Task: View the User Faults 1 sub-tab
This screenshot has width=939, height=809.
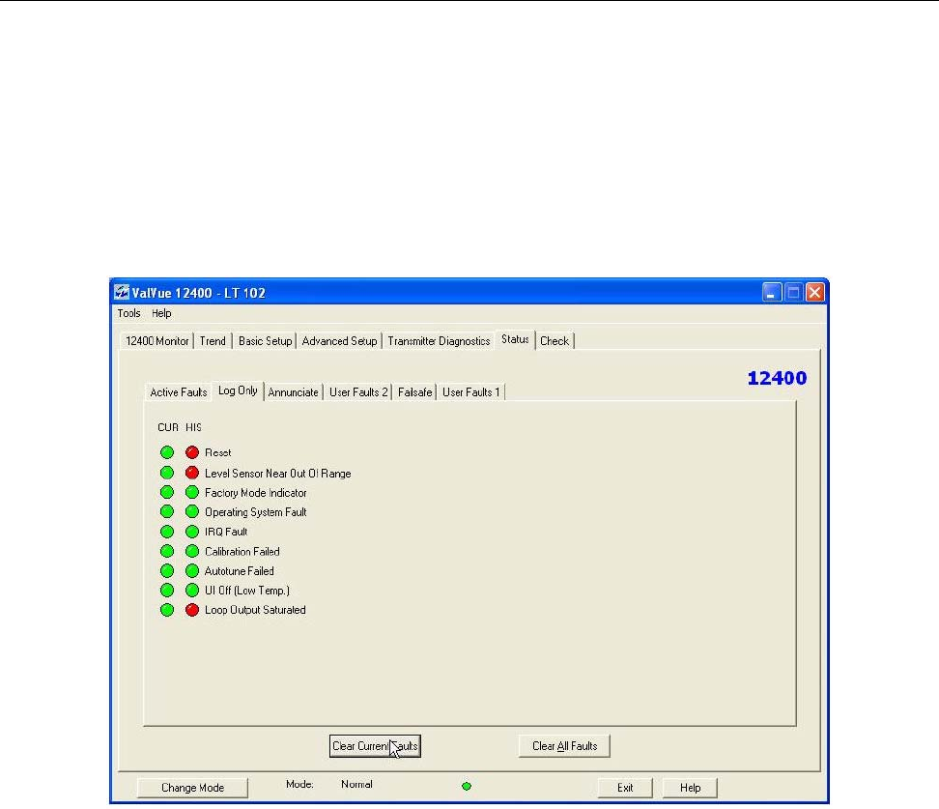Action: click(x=471, y=392)
